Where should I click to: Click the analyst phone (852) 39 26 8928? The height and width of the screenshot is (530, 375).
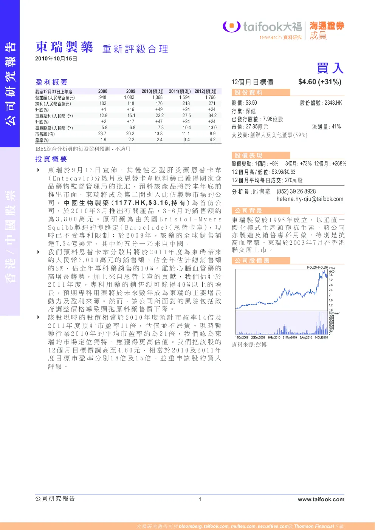point(296,192)
